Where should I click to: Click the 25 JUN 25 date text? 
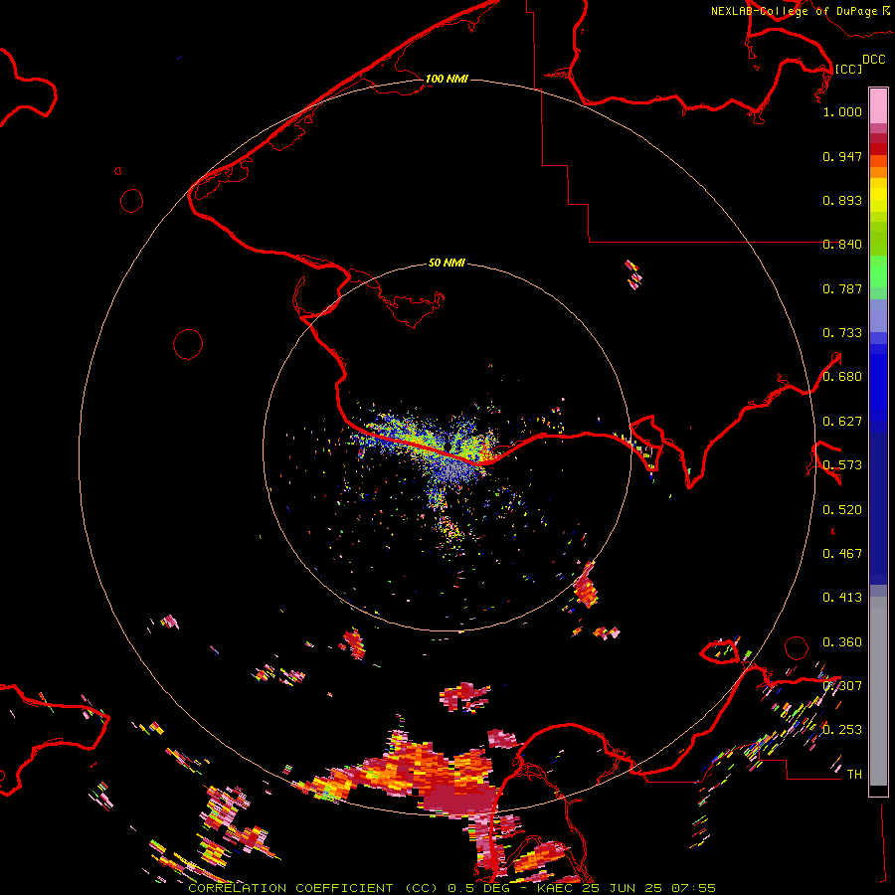coord(625,888)
